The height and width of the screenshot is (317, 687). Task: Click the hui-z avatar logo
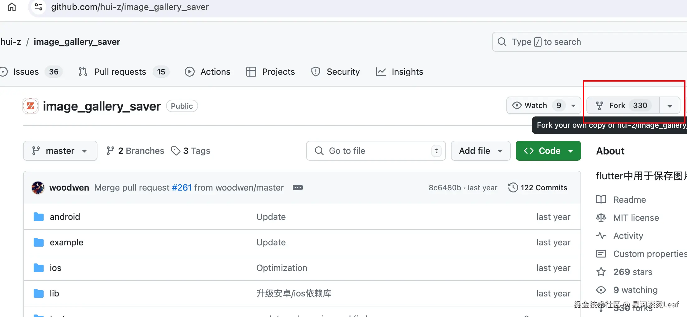point(31,106)
